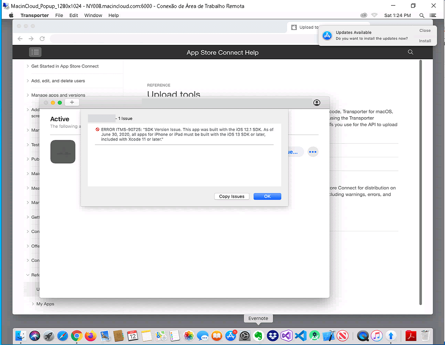
Task: Launch Visual Studio Code from the dock
Action: (x=300, y=336)
